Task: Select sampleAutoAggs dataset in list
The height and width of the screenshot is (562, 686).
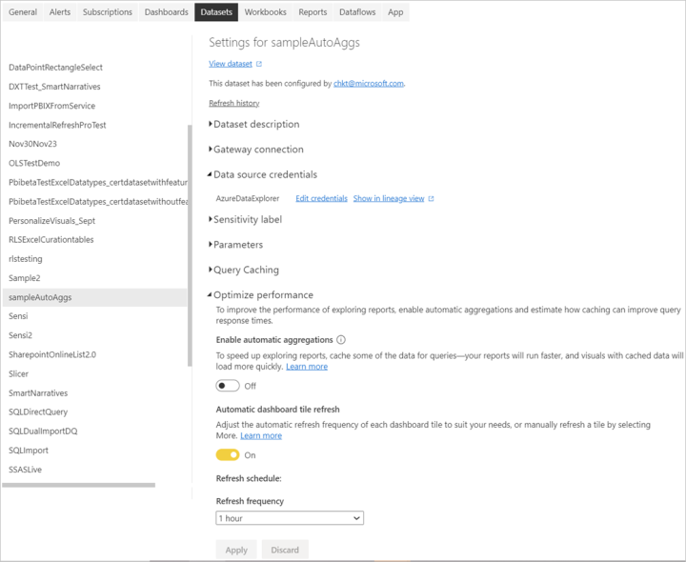Action: pos(94,297)
